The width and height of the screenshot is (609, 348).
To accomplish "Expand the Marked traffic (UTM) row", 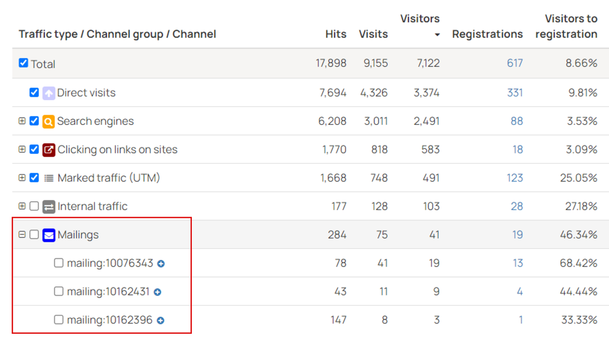I will click(22, 178).
